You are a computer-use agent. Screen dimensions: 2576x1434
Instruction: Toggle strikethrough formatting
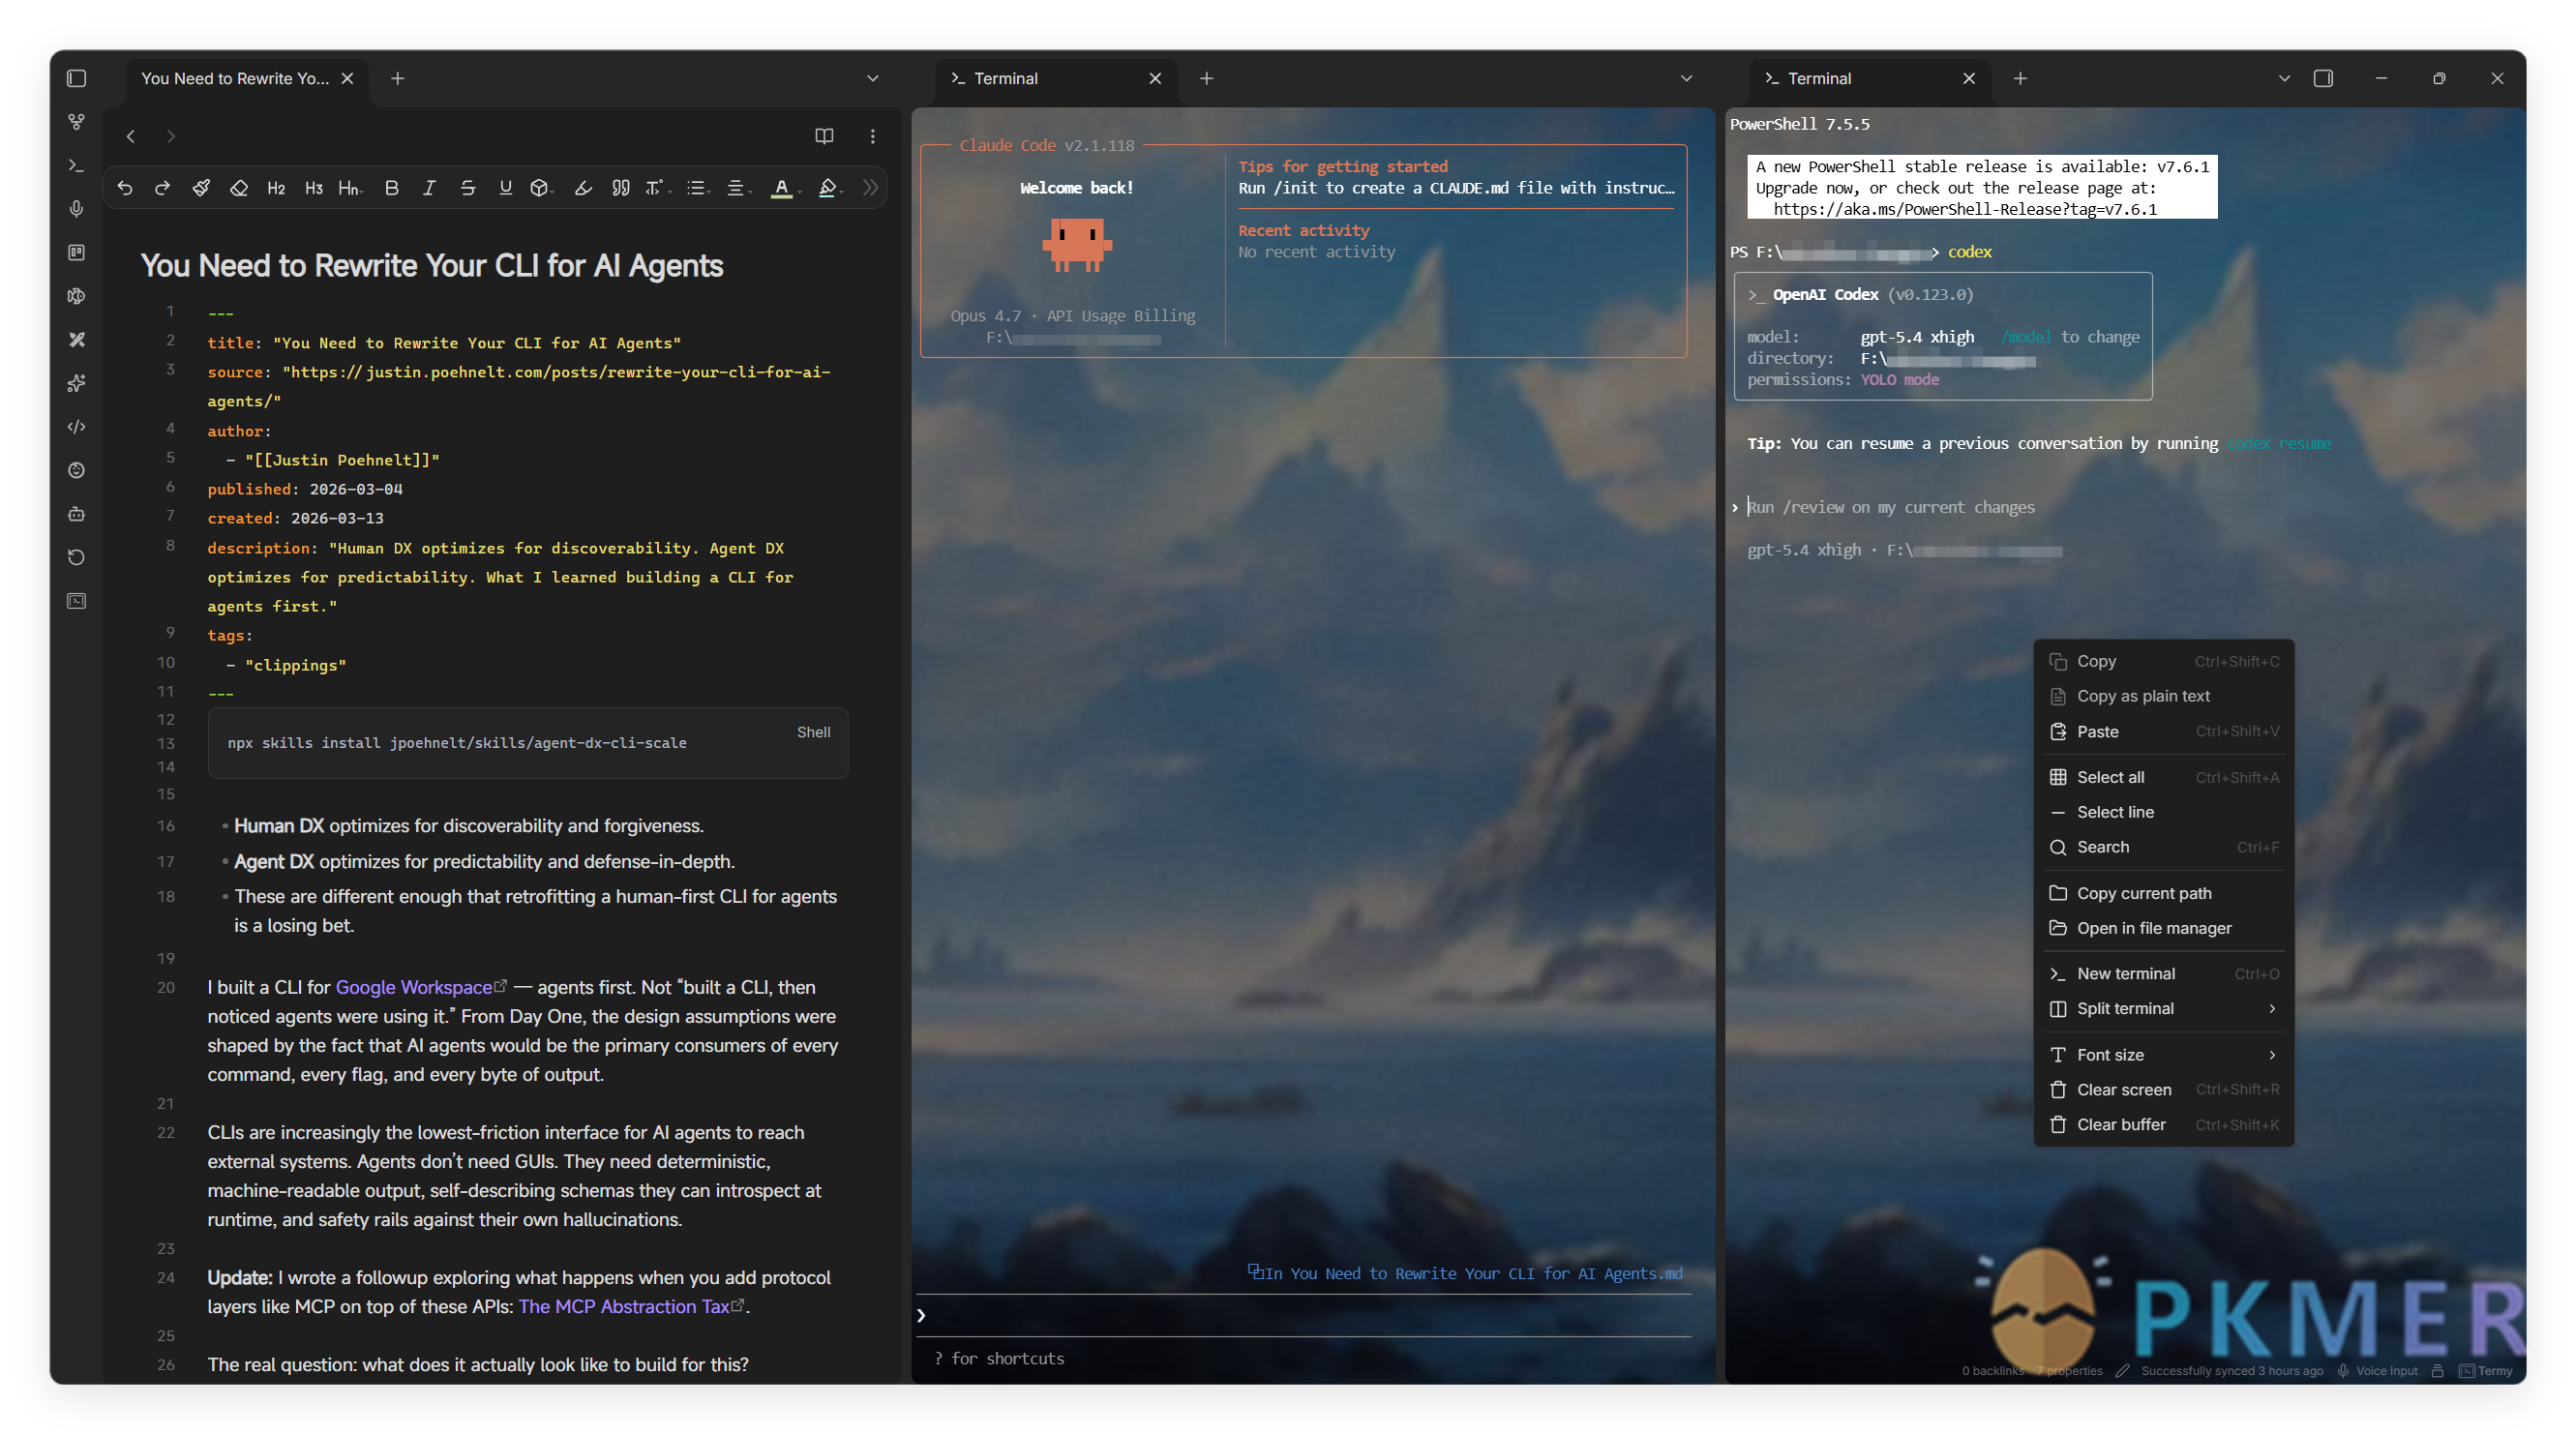[467, 188]
